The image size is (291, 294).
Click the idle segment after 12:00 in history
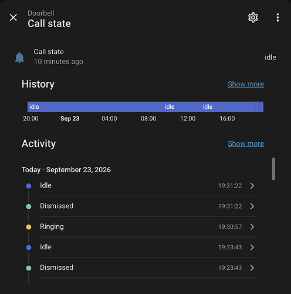pos(228,106)
